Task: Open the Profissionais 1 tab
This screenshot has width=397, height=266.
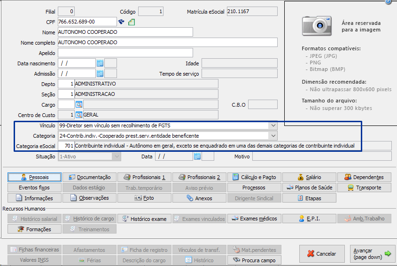Action: click(144, 177)
